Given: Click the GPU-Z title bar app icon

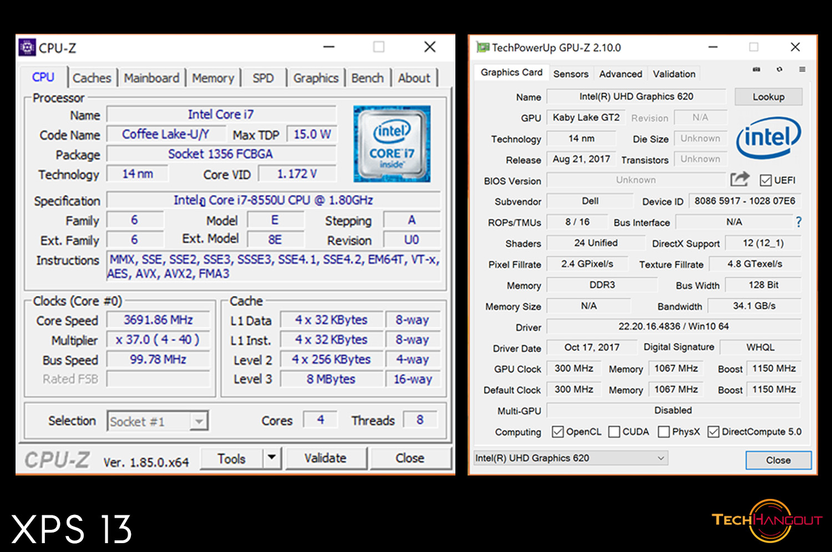Looking at the screenshot, I should coord(483,47).
